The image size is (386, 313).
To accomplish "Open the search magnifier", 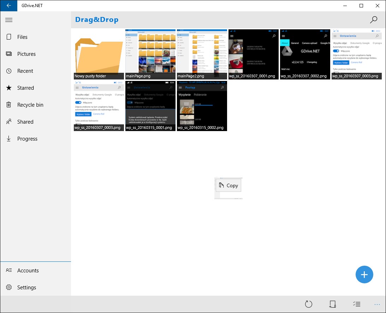I will (x=373, y=20).
